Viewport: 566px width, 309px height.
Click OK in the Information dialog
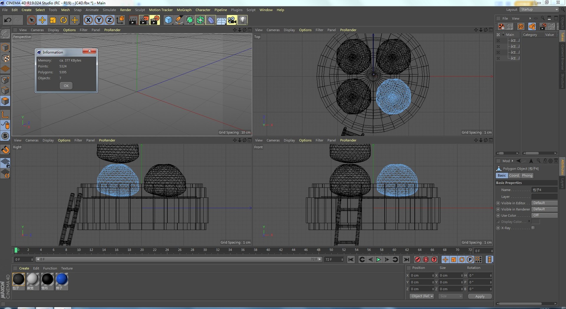66,86
